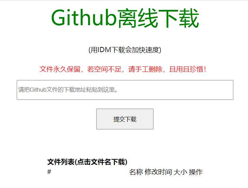Click the 离线下载 characters in the title
The height and width of the screenshot is (188, 248).
click(158, 18)
